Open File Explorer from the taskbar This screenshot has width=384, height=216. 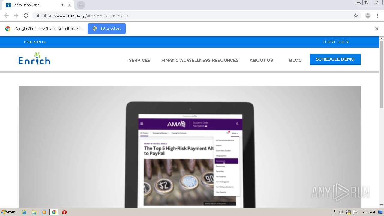coord(34,212)
